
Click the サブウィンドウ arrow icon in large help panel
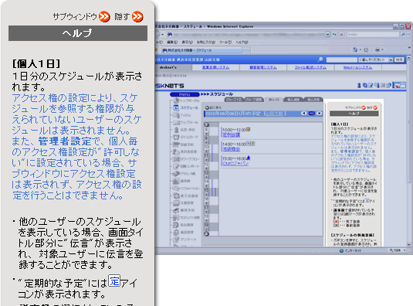pos(104,16)
